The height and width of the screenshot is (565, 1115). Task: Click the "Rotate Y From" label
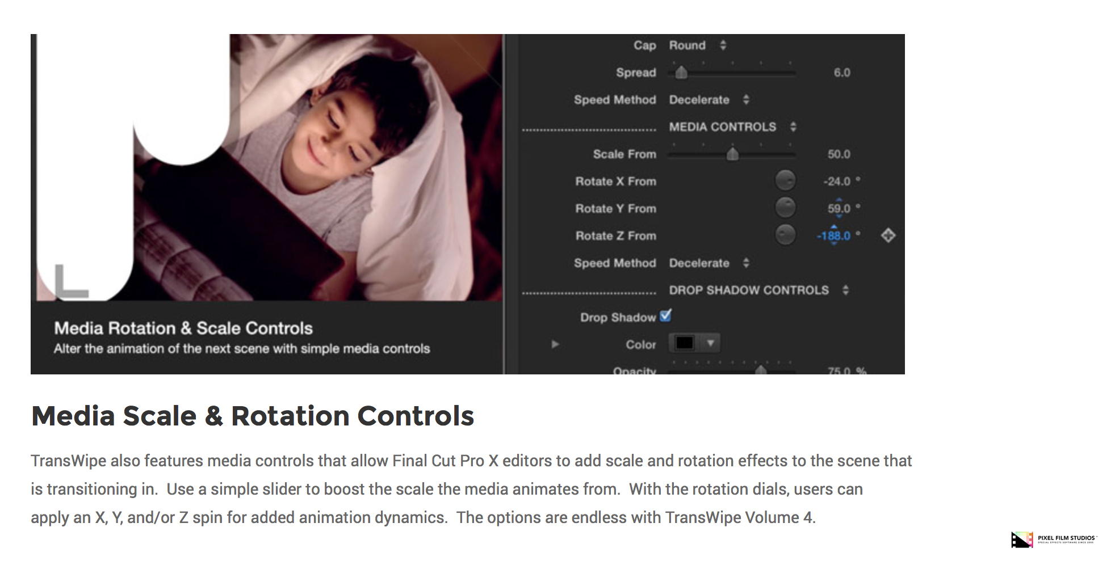point(615,209)
